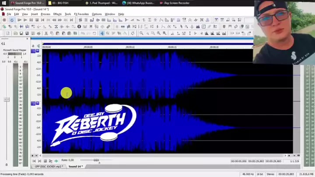Switch to the OFF DISC JOCKEY.mp3 tab
The width and height of the screenshot is (315, 177).
[x=49, y=167]
